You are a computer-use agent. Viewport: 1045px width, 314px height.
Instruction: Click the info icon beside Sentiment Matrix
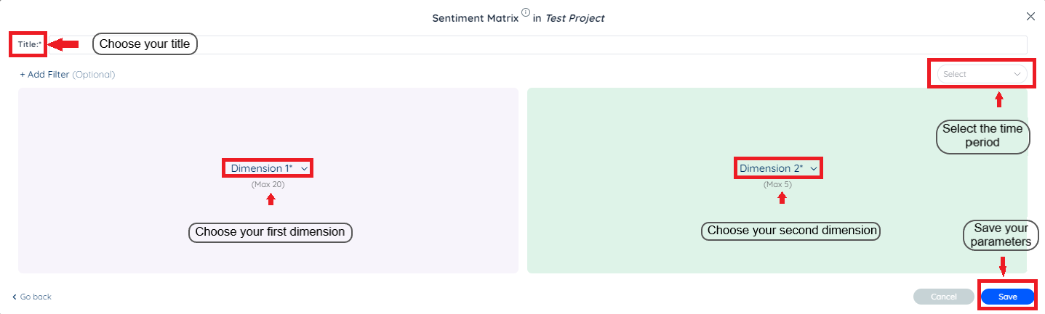[x=526, y=12]
